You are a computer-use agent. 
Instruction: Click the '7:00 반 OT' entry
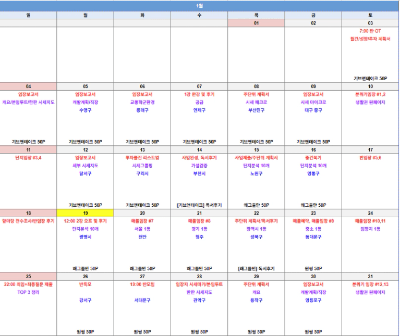[370, 31]
